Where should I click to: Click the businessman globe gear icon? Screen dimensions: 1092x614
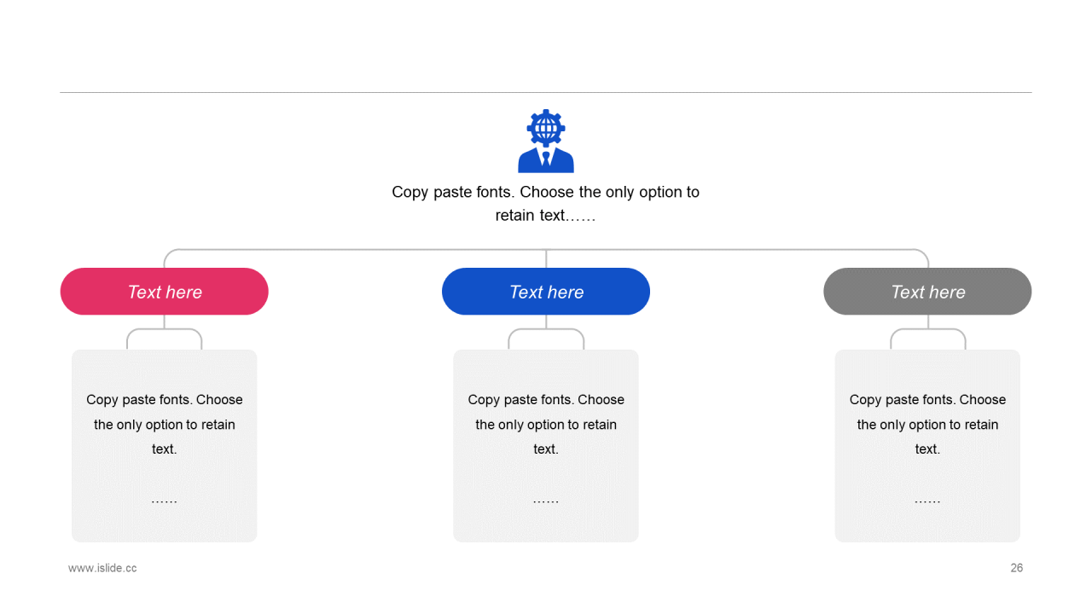click(546, 141)
